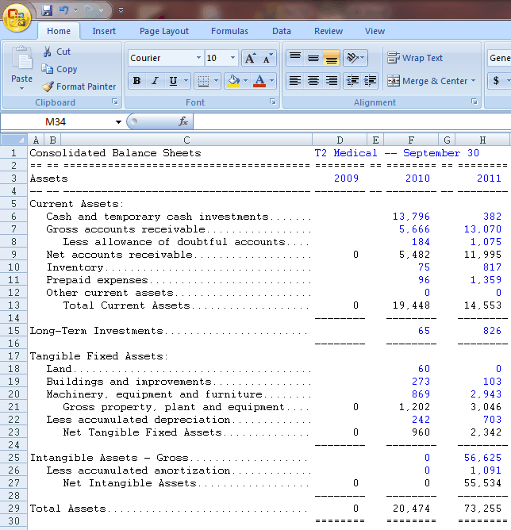511x530 pixels.
Task: Open fill color palette arrow
Action: (246, 81)
